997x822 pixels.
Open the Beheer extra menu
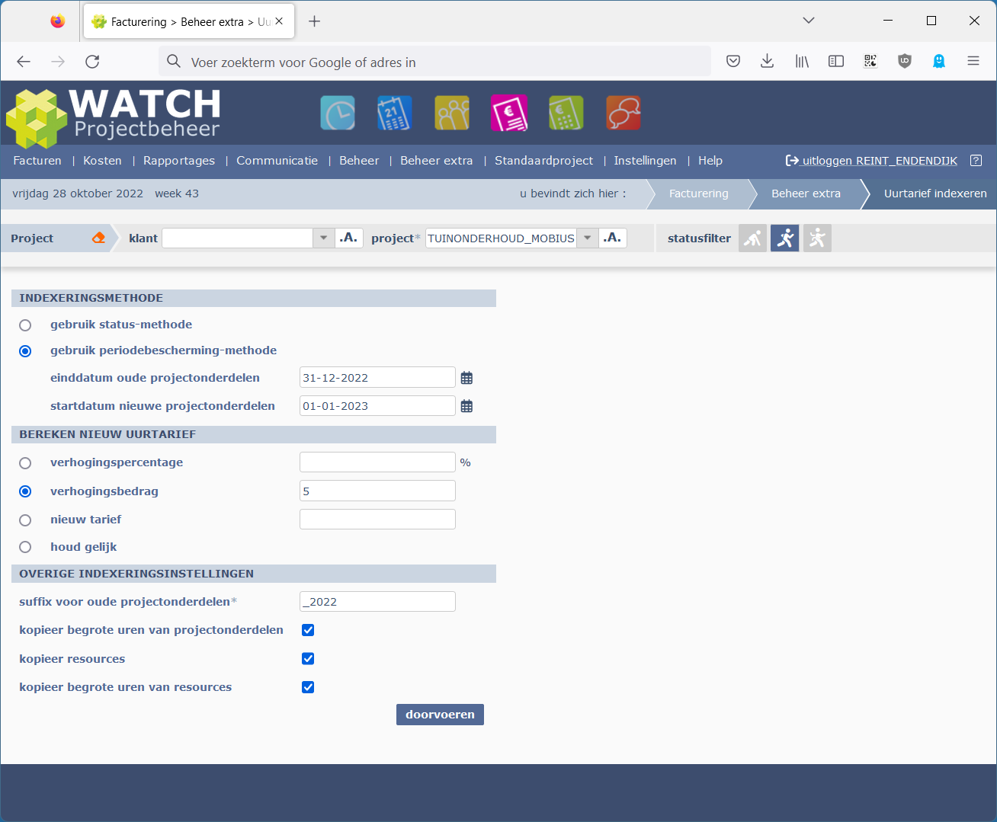click(x=437, y=161)
